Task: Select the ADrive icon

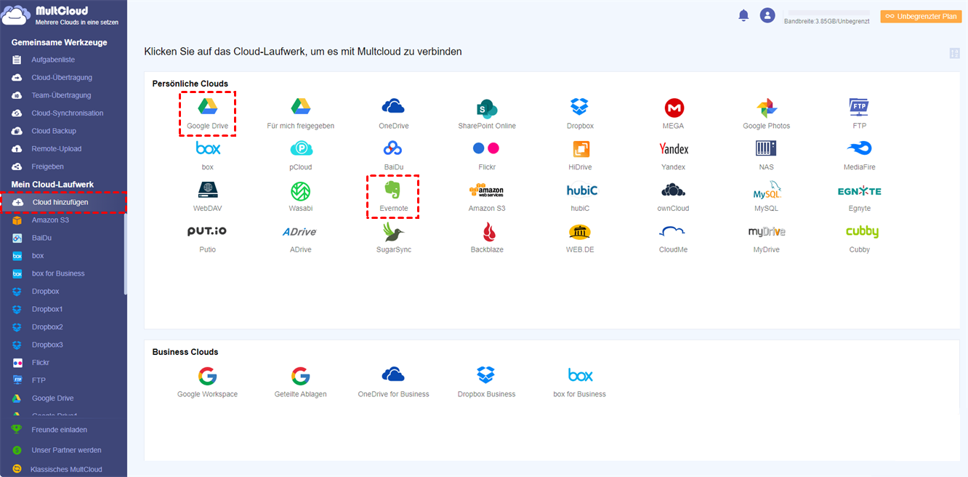Action: pos(299,232)
